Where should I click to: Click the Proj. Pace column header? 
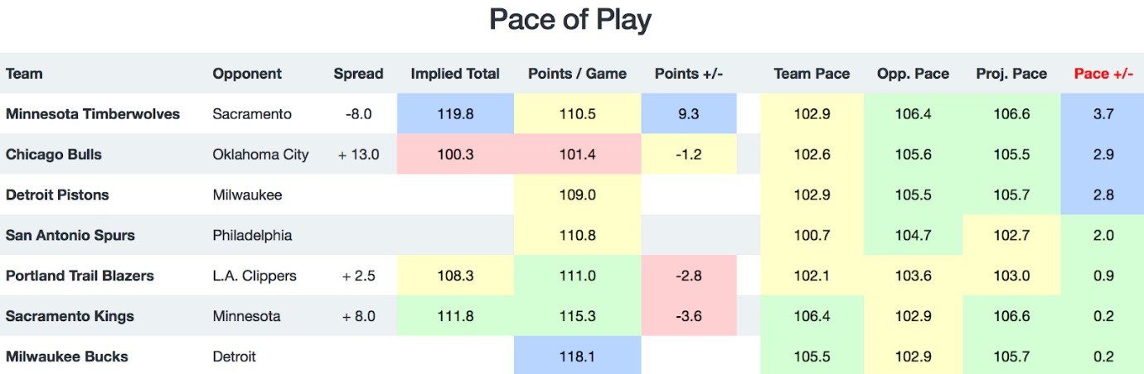click(1011, 74)
